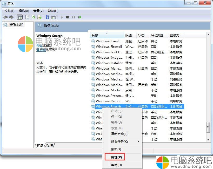Expand 所有任务(K) submenu
213x169 pixels.
click(122, 141)
